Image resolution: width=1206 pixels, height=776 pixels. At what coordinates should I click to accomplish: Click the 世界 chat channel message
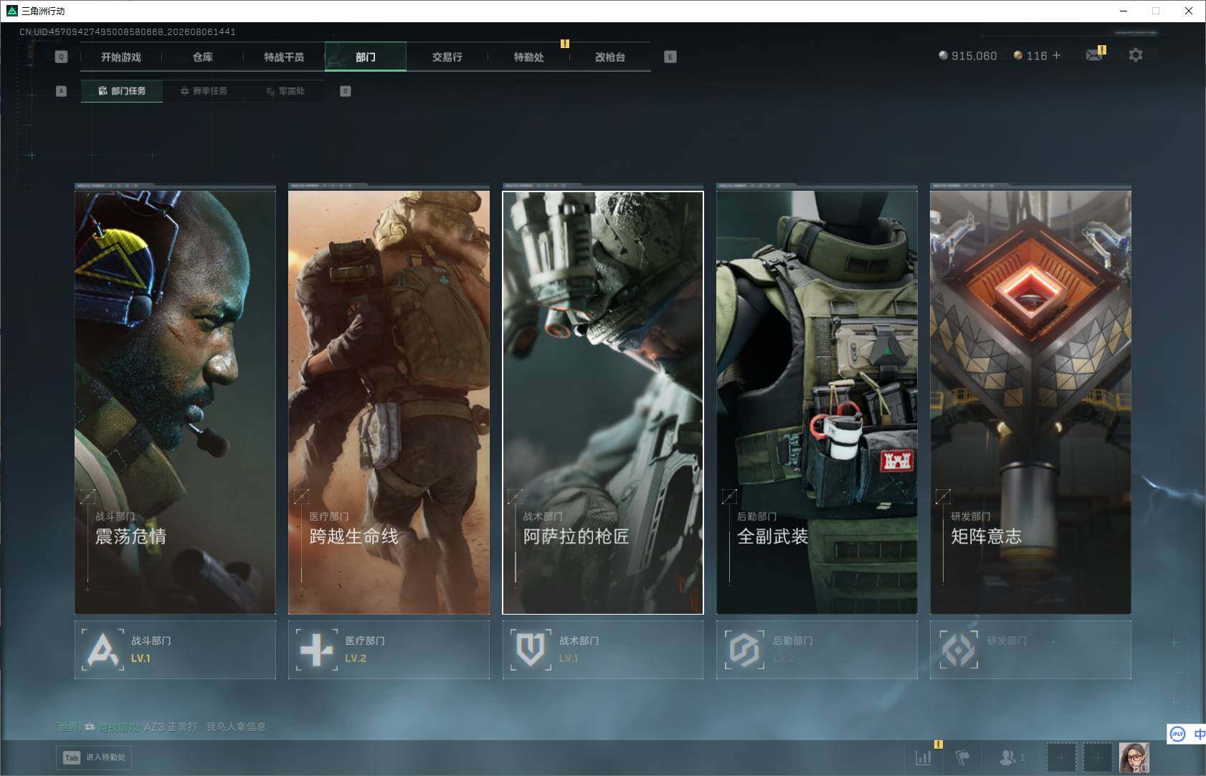pos(161,727)
